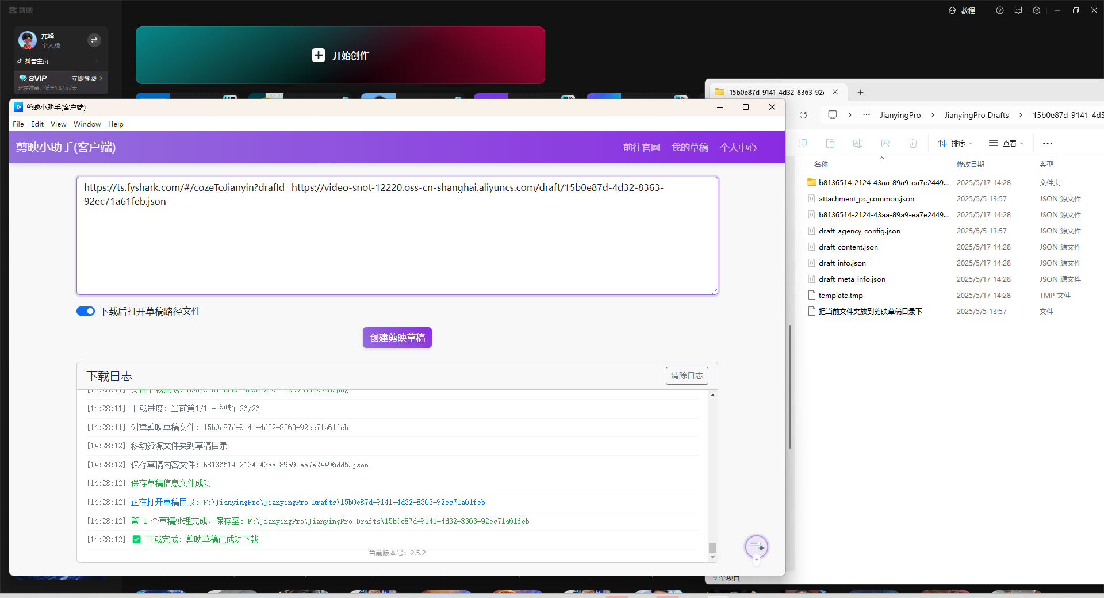Show hidden breadcrumb folders via ellipsis
Viewport: 1104px width, 598px height.
point(867,115)
